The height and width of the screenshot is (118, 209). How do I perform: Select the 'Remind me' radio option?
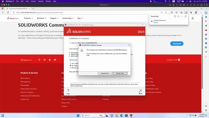click(70, 68)
